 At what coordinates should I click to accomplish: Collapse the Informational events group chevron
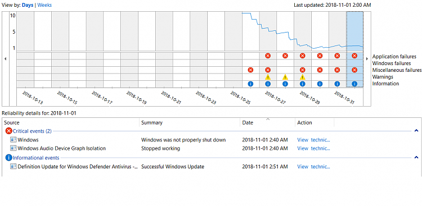point(416,158)
